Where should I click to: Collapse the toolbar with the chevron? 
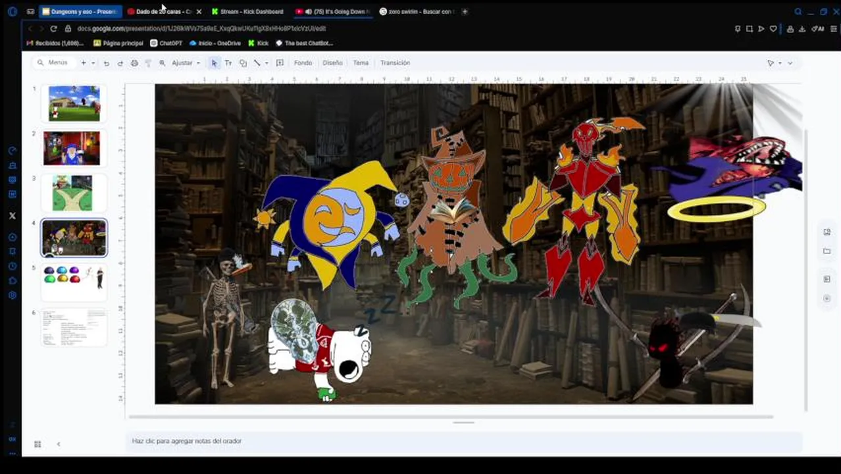[x=790, y=63]
